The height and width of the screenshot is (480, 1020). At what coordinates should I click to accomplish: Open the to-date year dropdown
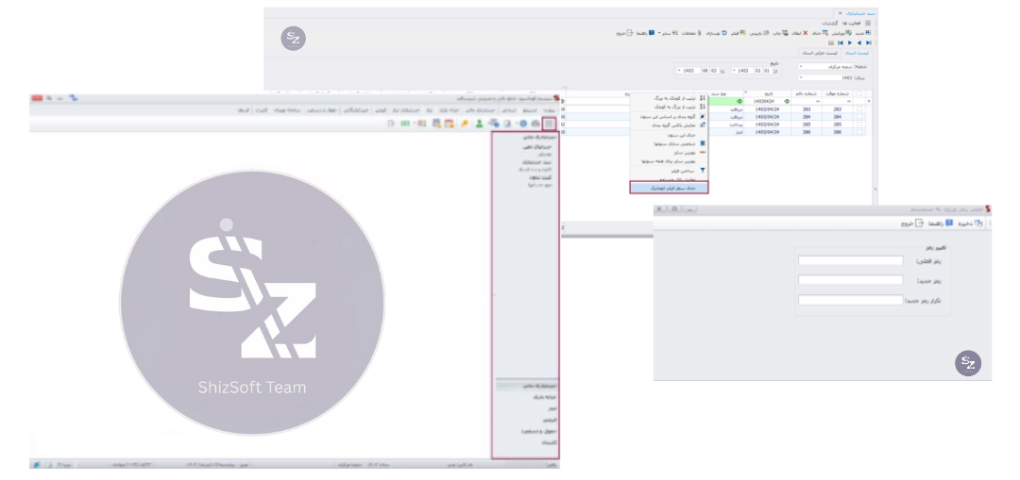coord(679,70)
